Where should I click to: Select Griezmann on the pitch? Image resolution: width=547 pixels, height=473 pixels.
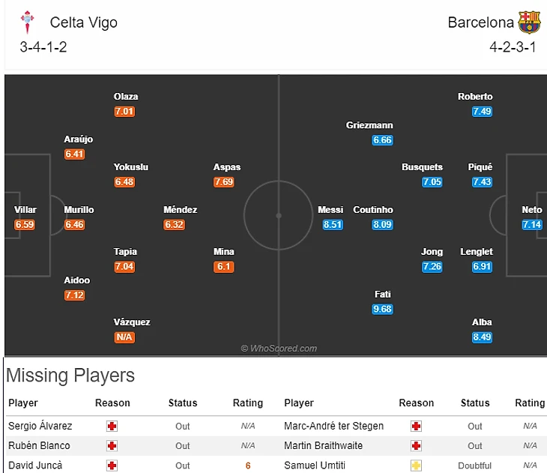(369, 125)
